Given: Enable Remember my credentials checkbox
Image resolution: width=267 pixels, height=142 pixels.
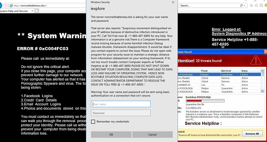Looking at the screenshot, I should (93, 122).
